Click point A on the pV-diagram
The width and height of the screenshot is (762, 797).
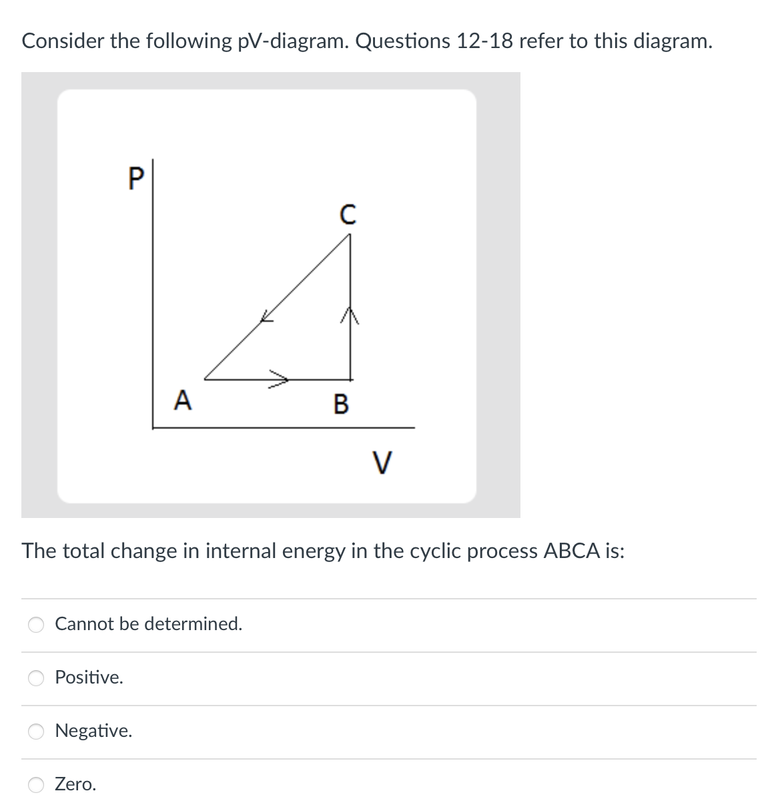click(183, 401)
